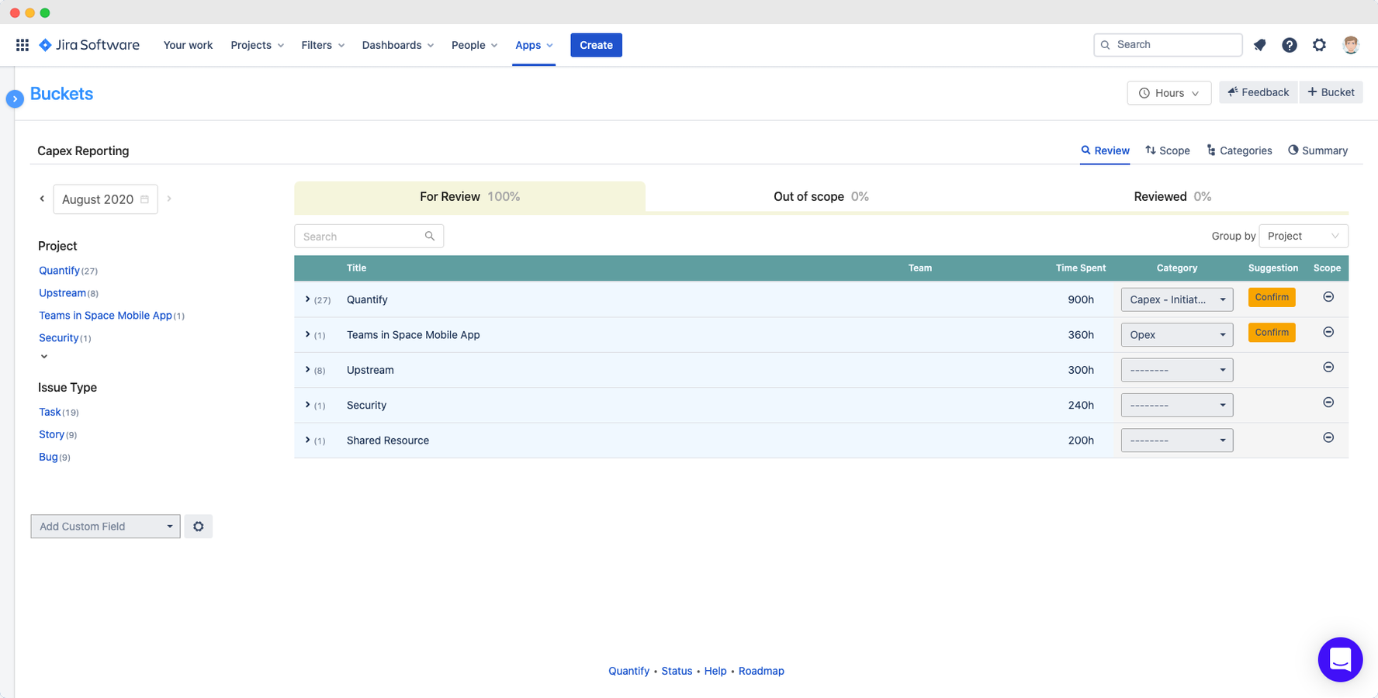1378x698 pixels.
Task: Remove Quantify row from scope
Action: (1328, 297)
